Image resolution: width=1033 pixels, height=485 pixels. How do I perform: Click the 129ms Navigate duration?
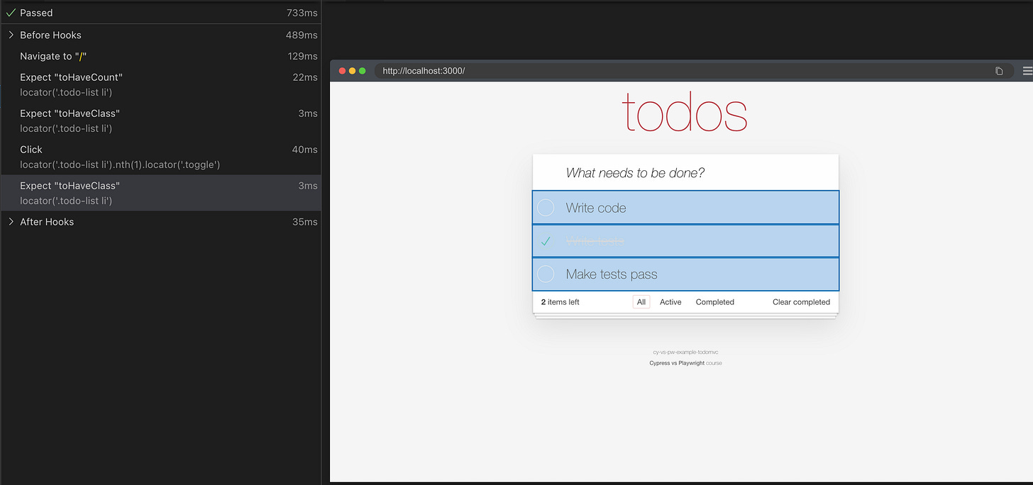[x=303, y=56]
